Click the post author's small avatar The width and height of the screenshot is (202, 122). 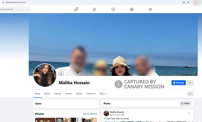(x=106, y=113)
